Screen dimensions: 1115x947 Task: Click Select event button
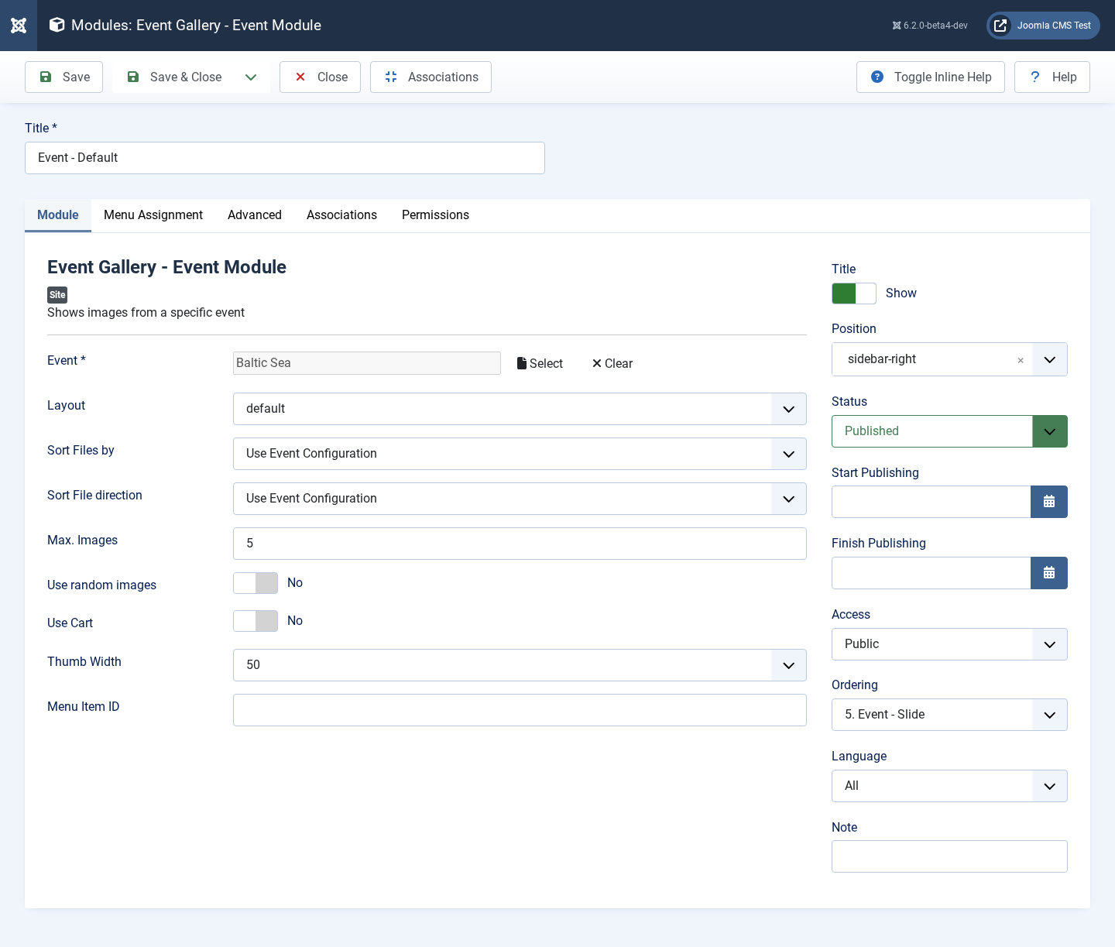click(x=540, y=363)
